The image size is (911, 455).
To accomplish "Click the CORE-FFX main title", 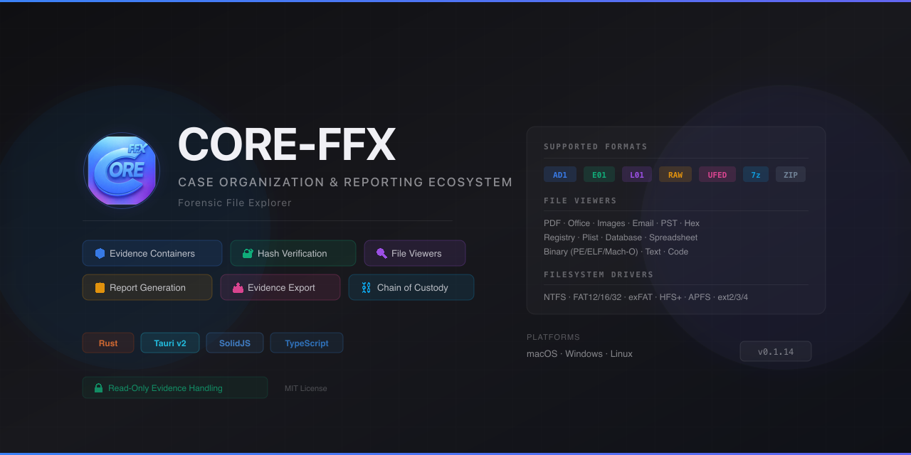I will (x=286, y=145).
